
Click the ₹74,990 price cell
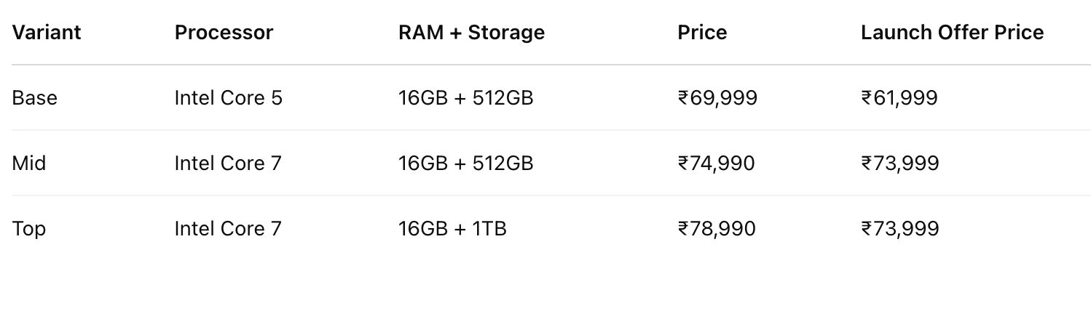tap(716, 163)
